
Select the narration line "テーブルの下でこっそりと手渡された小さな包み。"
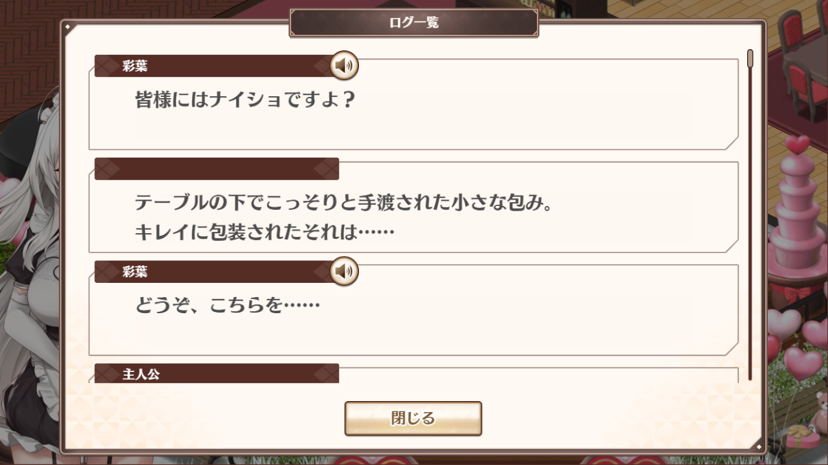pos(343,203)
